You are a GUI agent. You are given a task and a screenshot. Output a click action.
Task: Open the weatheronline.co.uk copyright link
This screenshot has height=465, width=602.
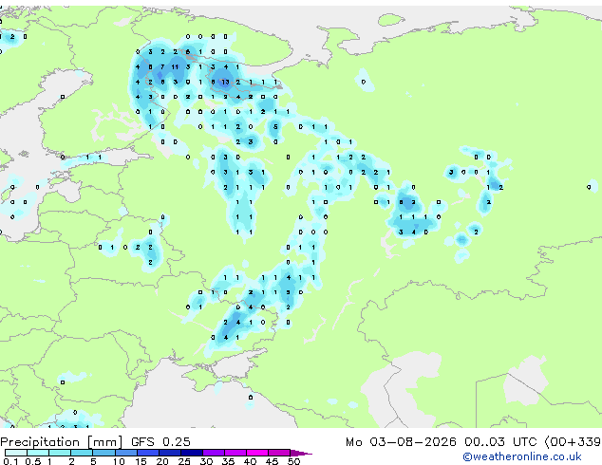[522, 456]
